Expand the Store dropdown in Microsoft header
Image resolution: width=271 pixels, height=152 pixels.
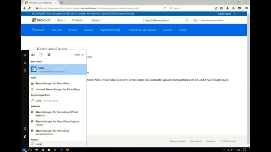coord(61,20)
